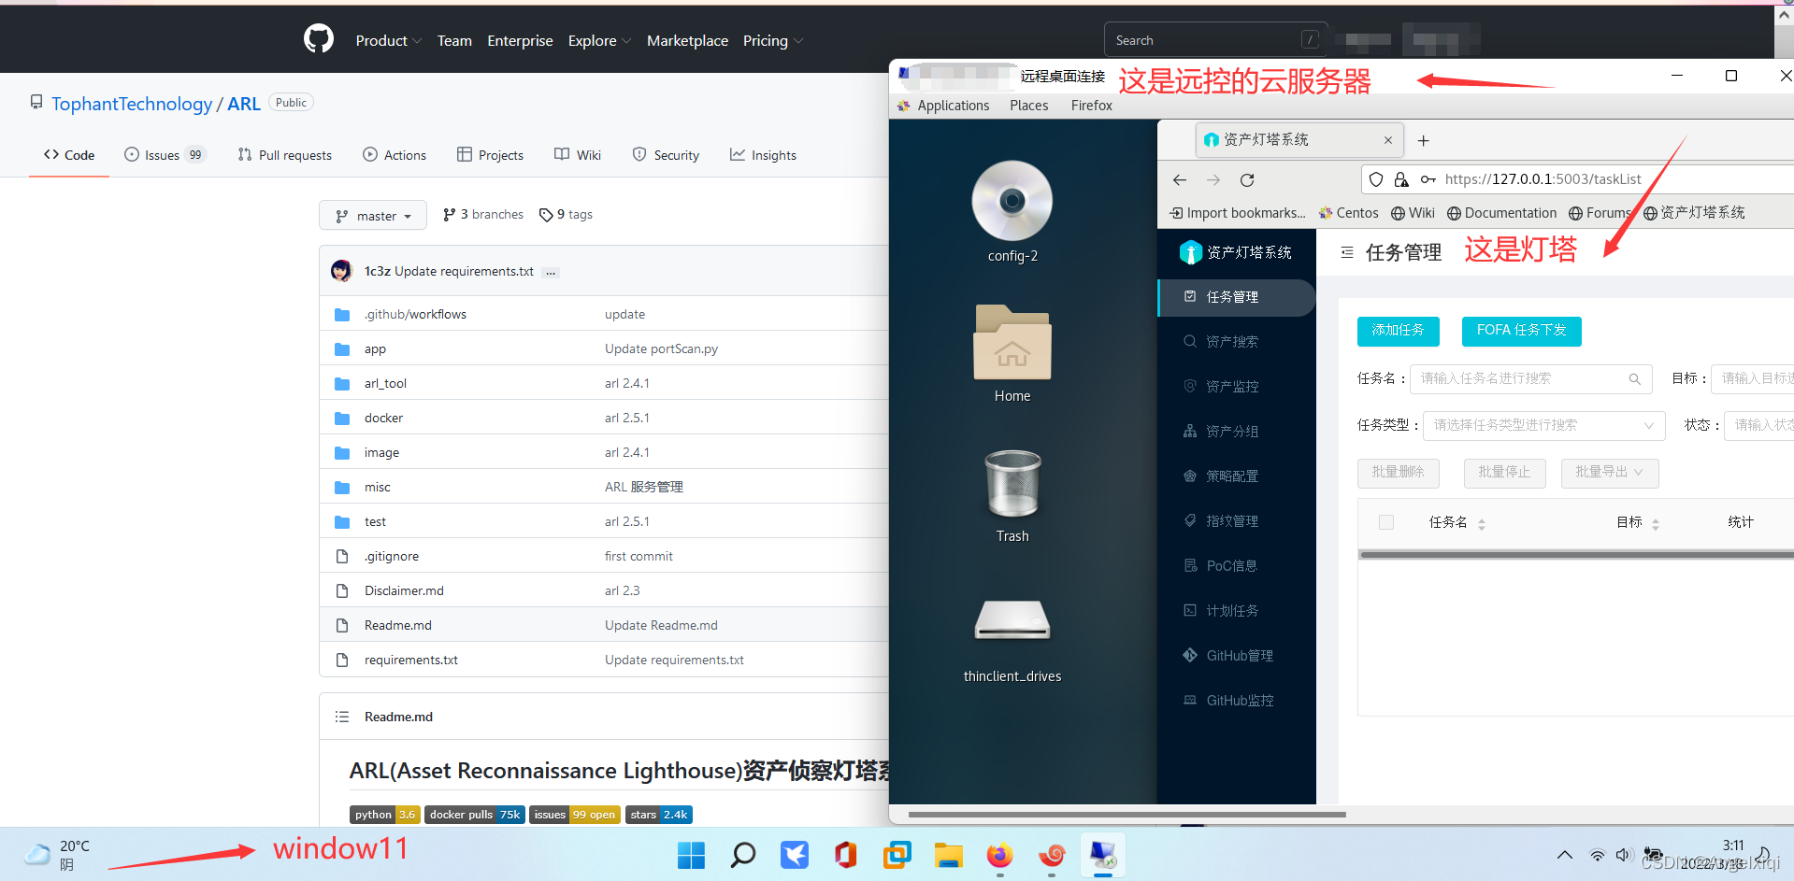The width and height of the screenshot is (1794, 881).
Task: Open the Trash icon on remote desktop
Action: click(1012, 483)
